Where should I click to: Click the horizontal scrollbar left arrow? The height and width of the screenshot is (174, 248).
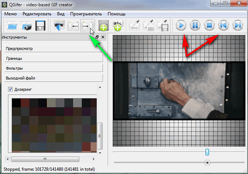click(x=7, y=159)
